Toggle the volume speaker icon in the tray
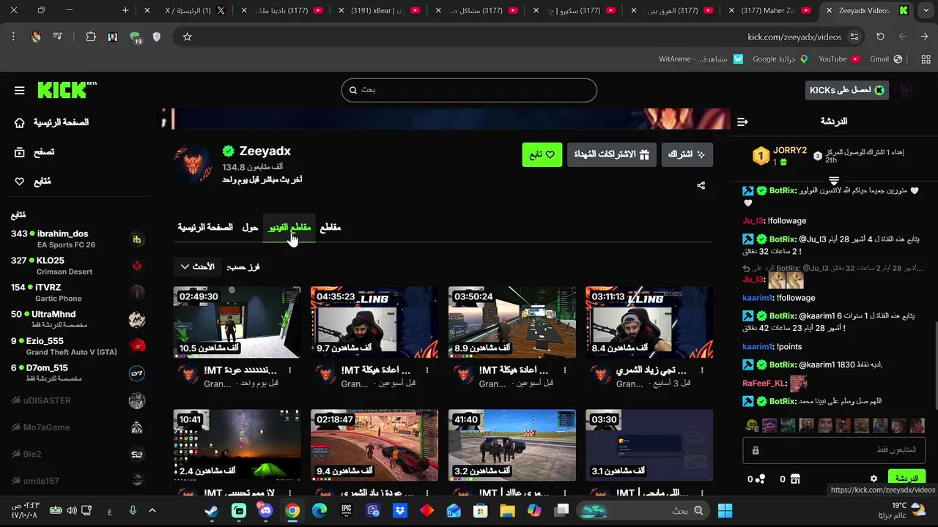Screen dimensions: 938x527 [x=72, y=511]
